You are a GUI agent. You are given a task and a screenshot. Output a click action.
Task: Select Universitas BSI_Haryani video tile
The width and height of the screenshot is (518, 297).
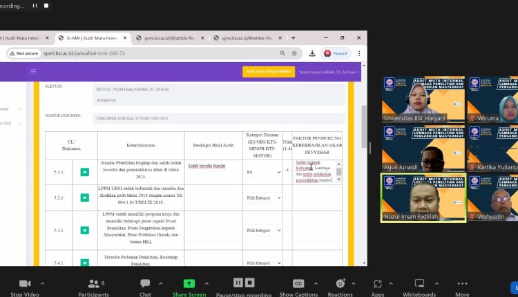(423, 99)
